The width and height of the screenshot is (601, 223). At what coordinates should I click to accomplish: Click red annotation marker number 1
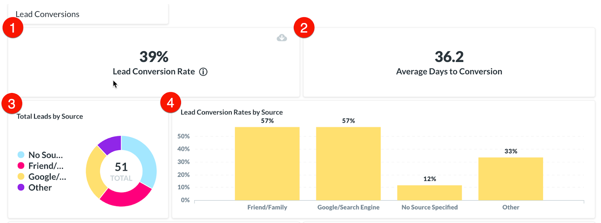[13, 28]
